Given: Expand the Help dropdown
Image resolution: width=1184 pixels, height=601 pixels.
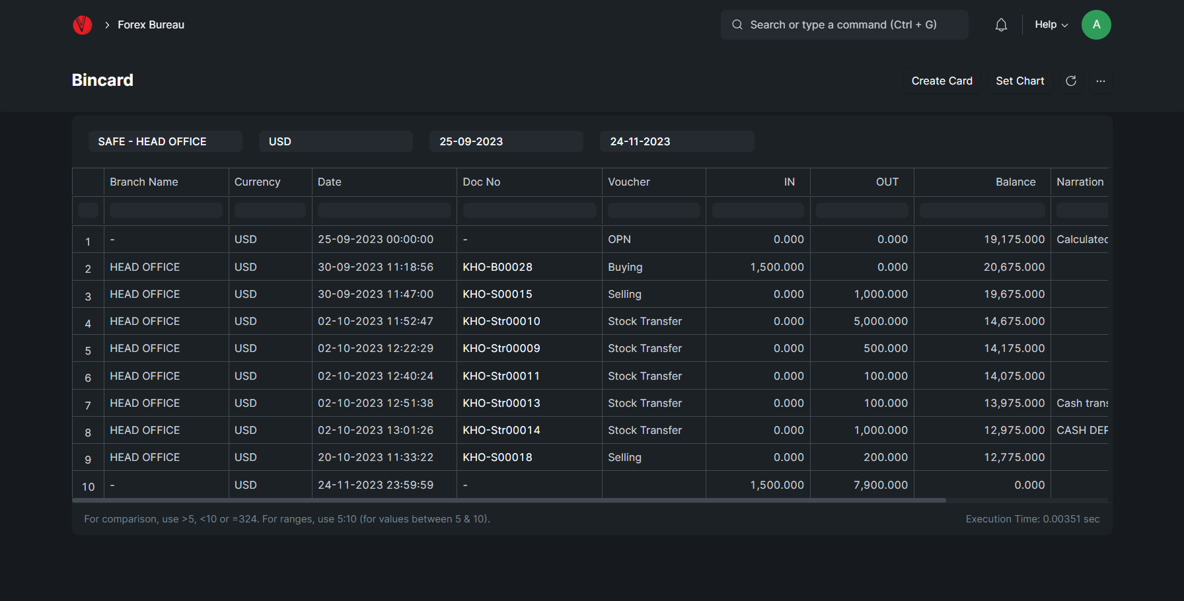Looking at the screenshot, I should pos(1051,24).
